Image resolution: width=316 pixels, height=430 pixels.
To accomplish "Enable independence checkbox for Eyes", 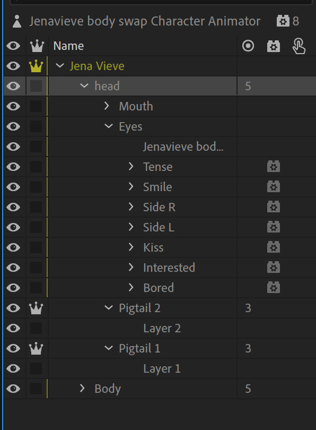I will (36, 126).
